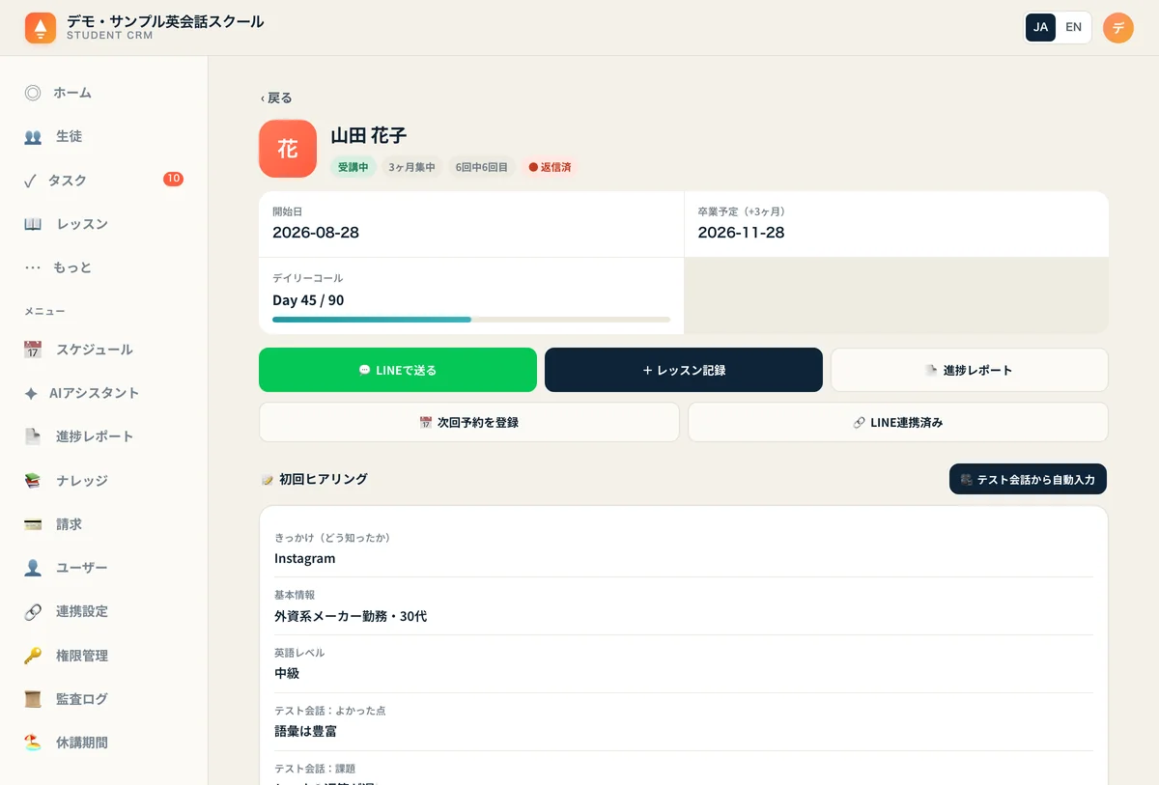Click the LINEで送る button
The height and width of the screenshot is (785, 1159).
[398, 370]
